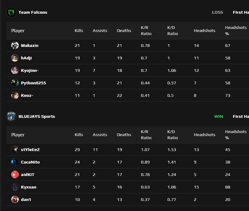The height and width of the screenshot is (211, 249).
Task: Select the First Half tab for Team Falcons
Action: pyautogui.click(x=241, y=12)
